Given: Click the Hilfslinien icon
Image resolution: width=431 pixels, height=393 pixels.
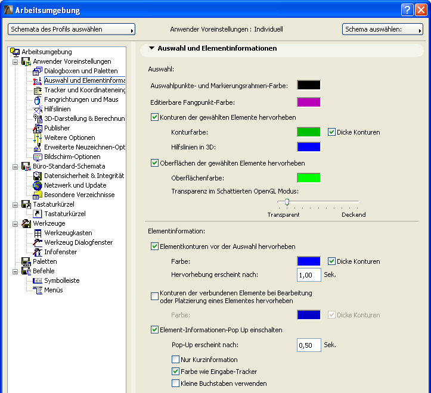Looking at the screenshot, I should [x=38, y=109].
